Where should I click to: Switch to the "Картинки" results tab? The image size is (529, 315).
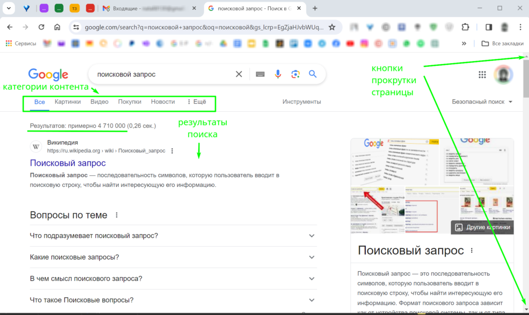pos(68,101)
